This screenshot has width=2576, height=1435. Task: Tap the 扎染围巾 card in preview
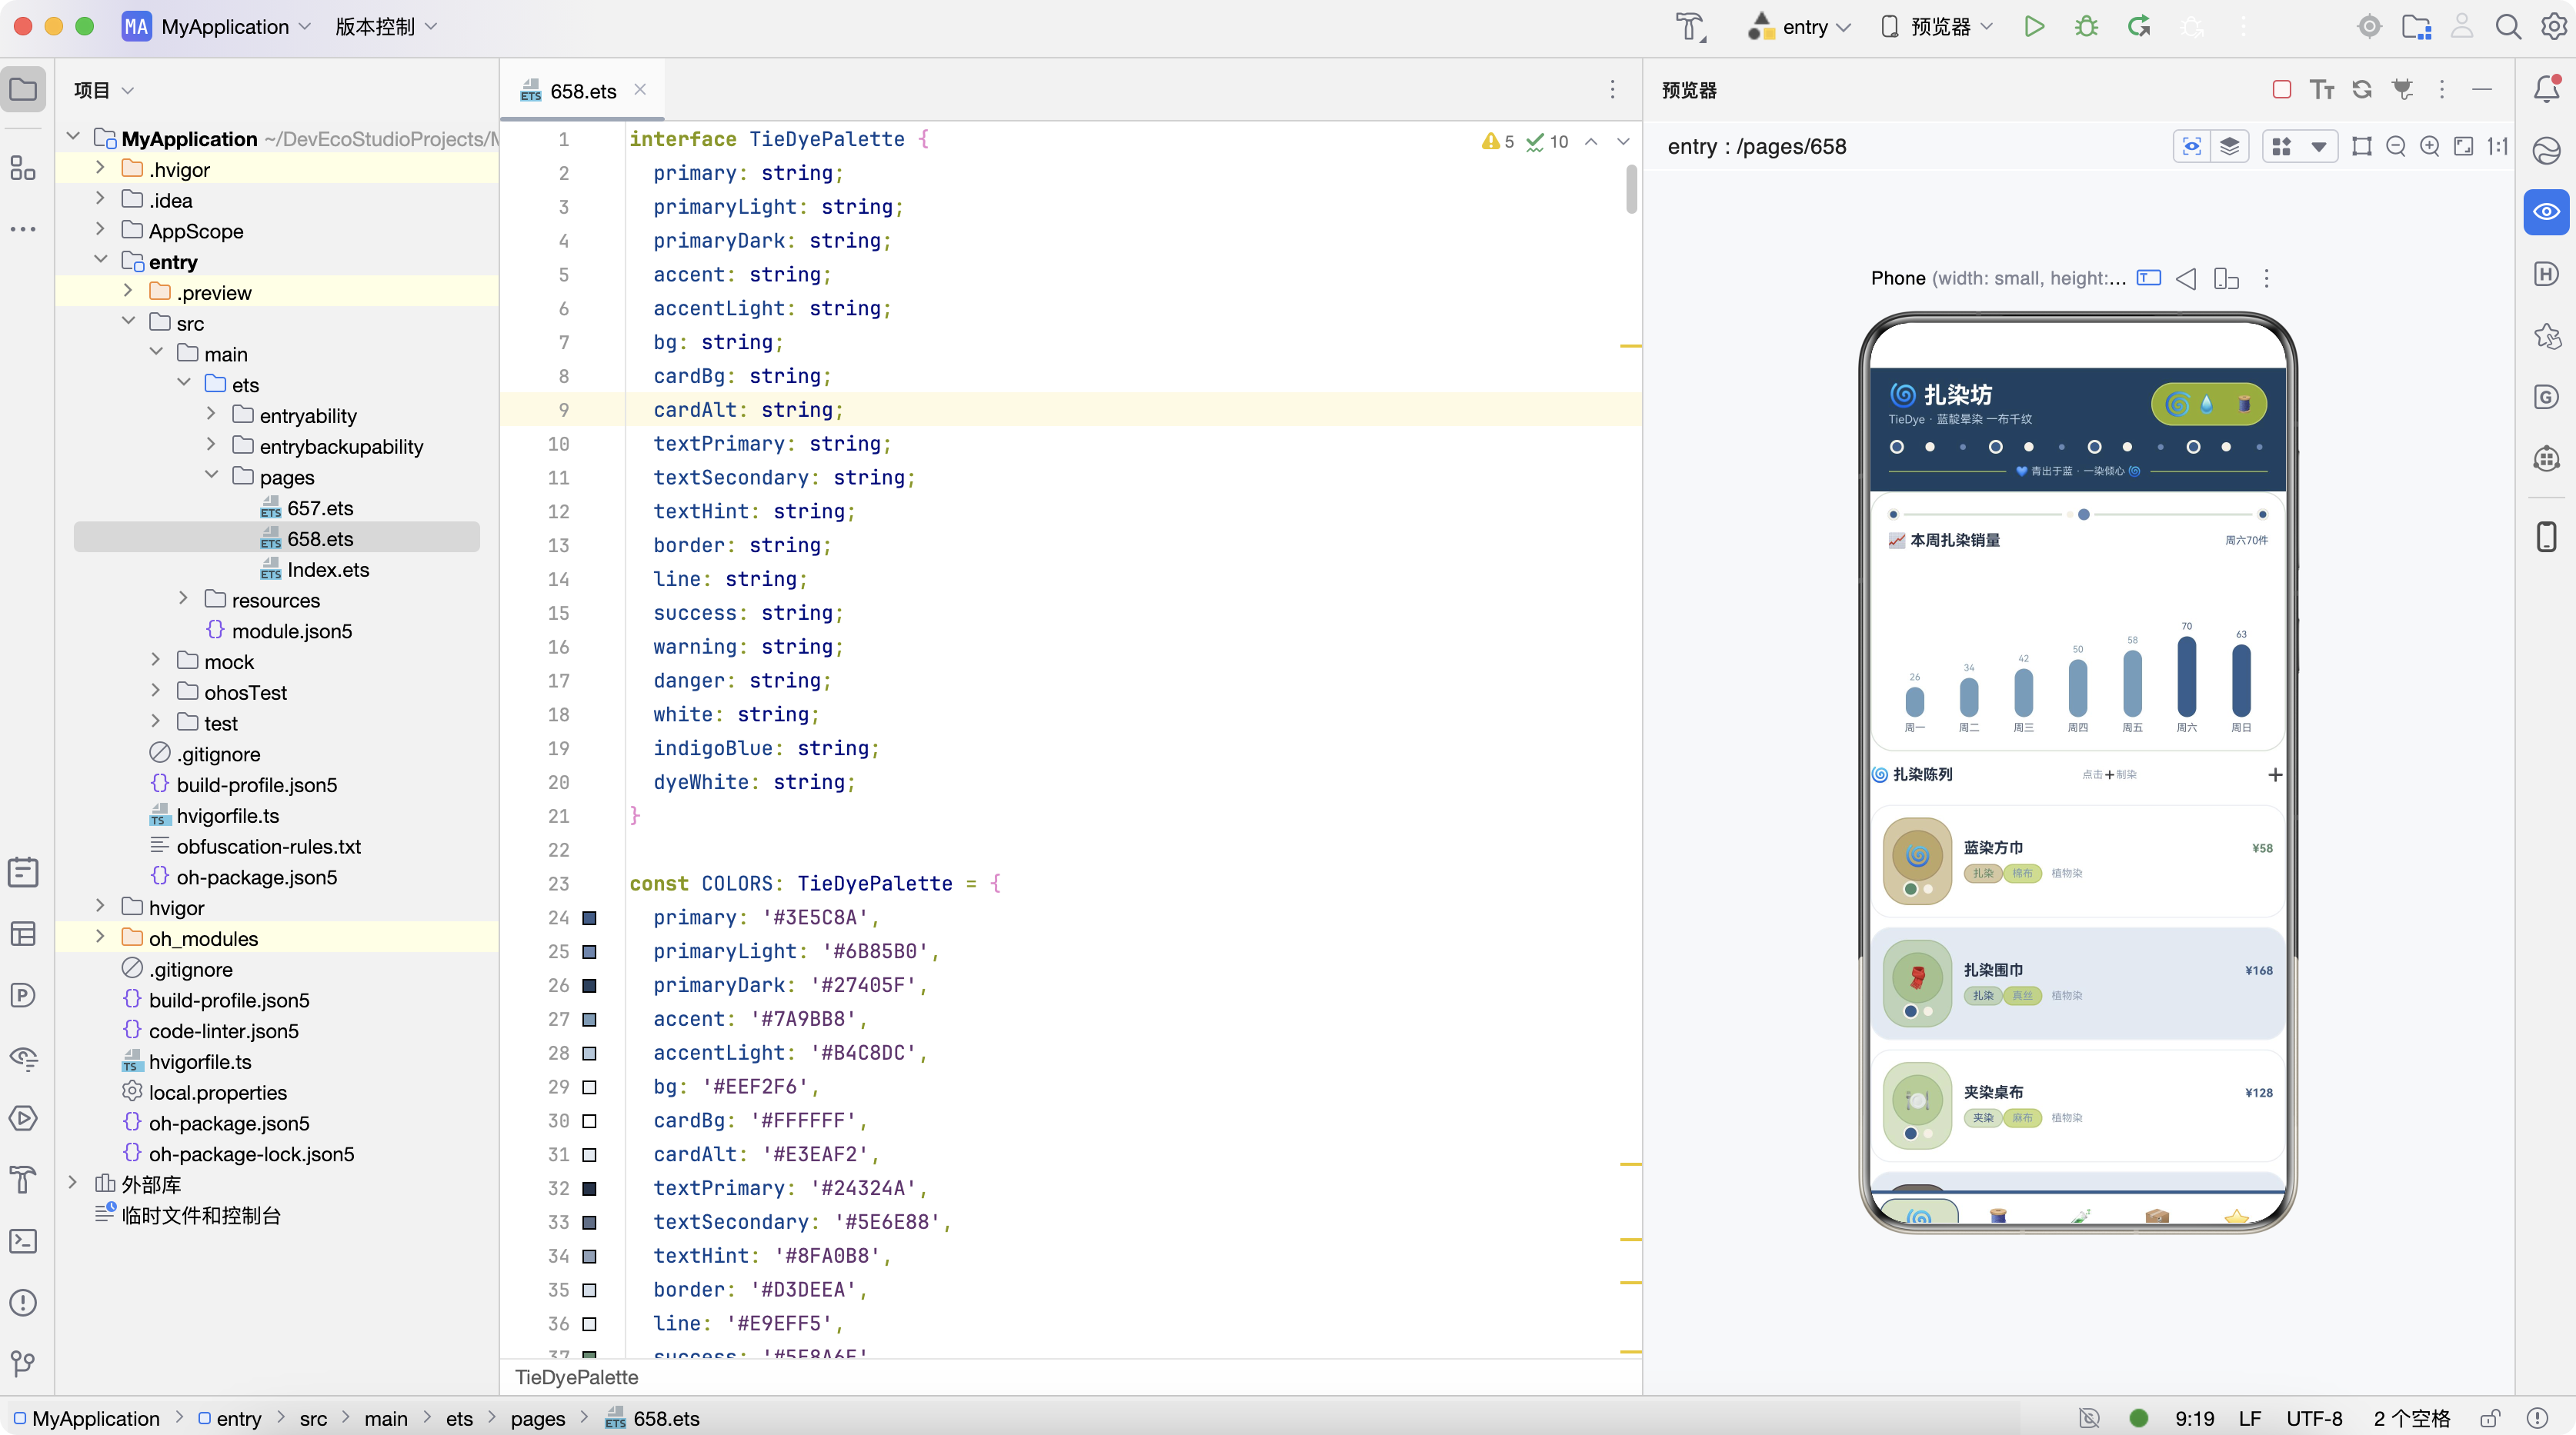(x=2077, y=984)
